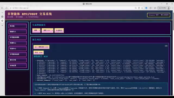Open 报告分析 in the sidebar
Screen dimensions: 174x98
[x=17, y=60]
